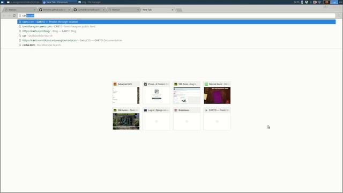Select brelsfoeagain.carto.com public feed suggestion
This screenshot has height=193, width=343.
click(176, 26)
